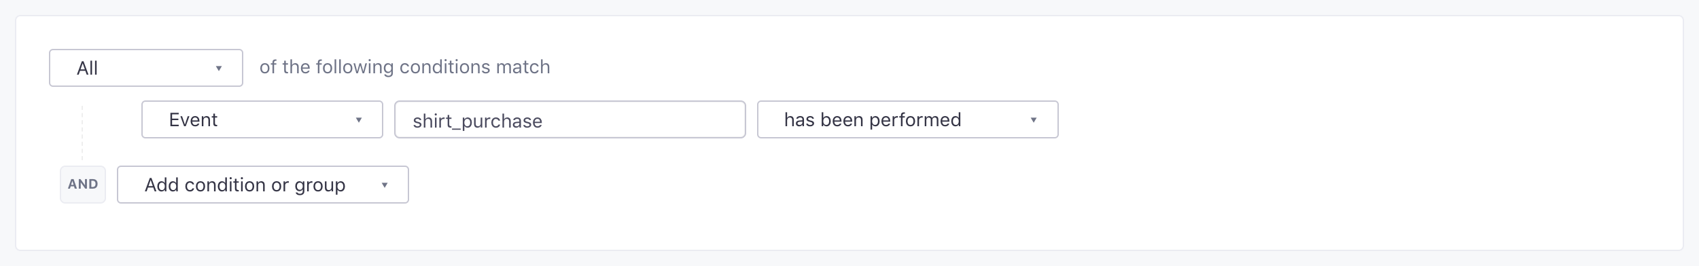
Task: Open the "All" match-type dropdown
Action: coord(146,68)
